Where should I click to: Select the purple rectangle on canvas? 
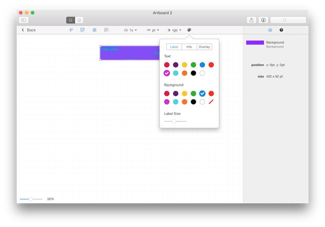(130, 53)
